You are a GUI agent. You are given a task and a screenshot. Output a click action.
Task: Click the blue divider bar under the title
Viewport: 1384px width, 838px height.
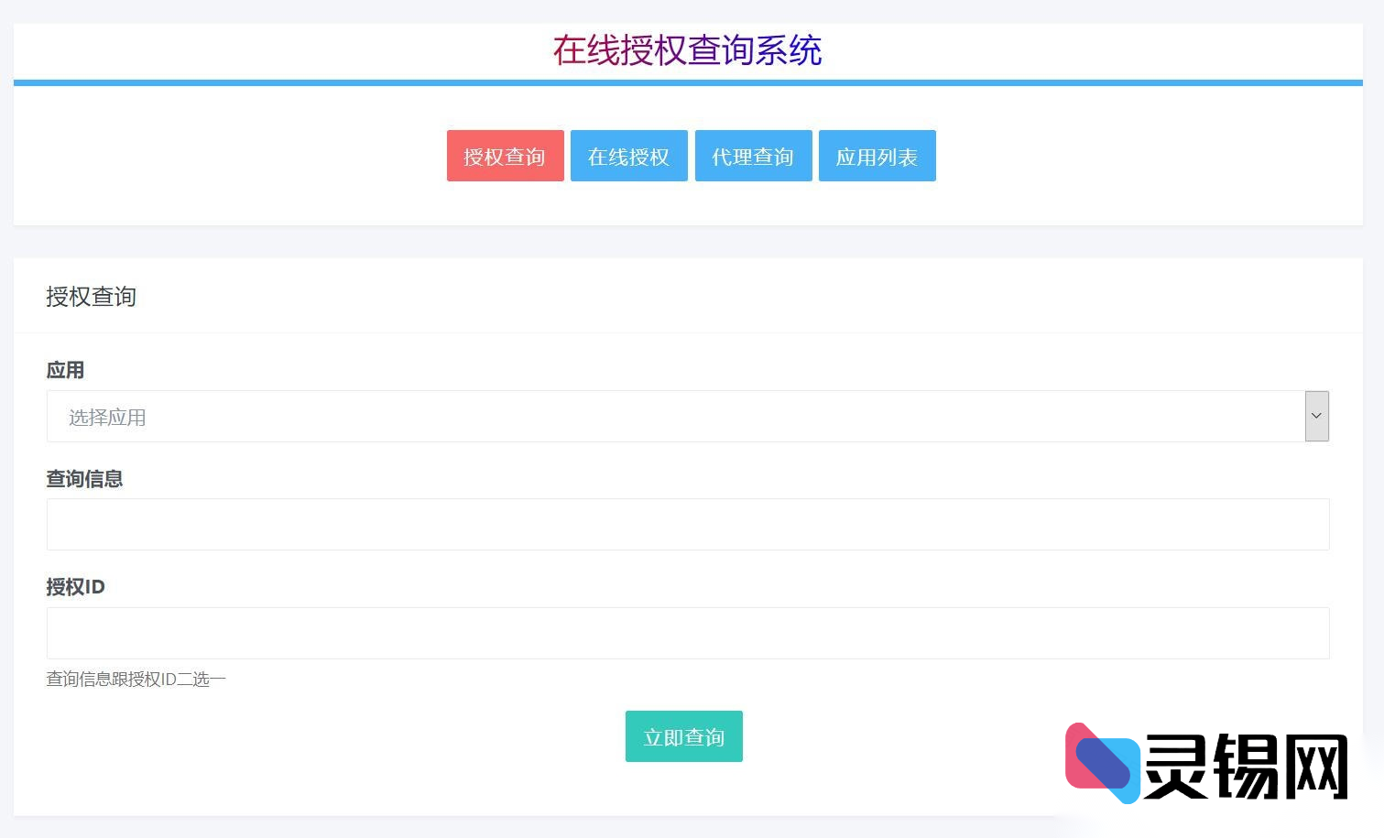[x=687, y=82]
